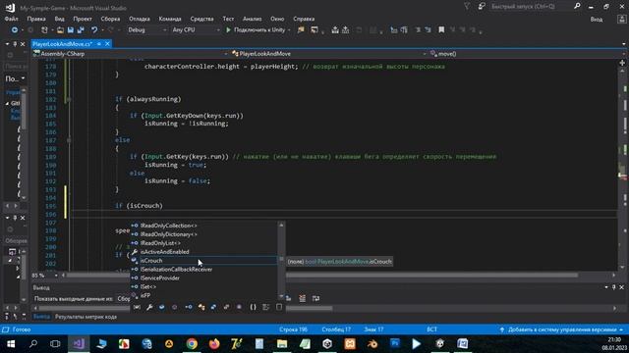
Task: Click the green Start arrow 'Подключить к Unity'
Action: tap(229, 30)
